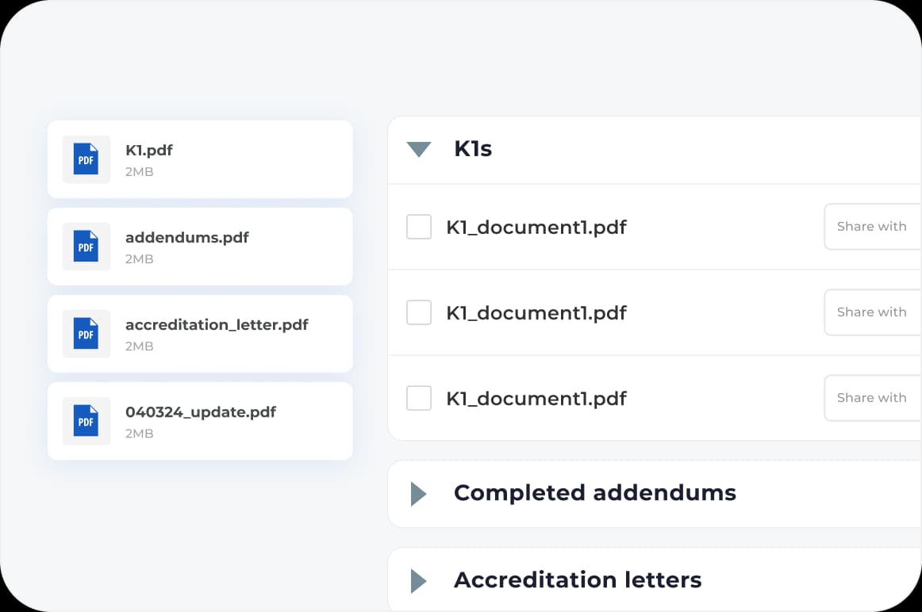Select the K1.pdf file card

point(199,159)
